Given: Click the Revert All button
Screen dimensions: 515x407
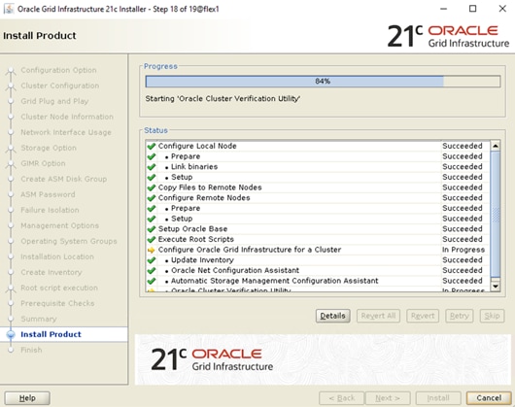Looking at the screenshot, I should pyautogui.click(x=378, y=316).
